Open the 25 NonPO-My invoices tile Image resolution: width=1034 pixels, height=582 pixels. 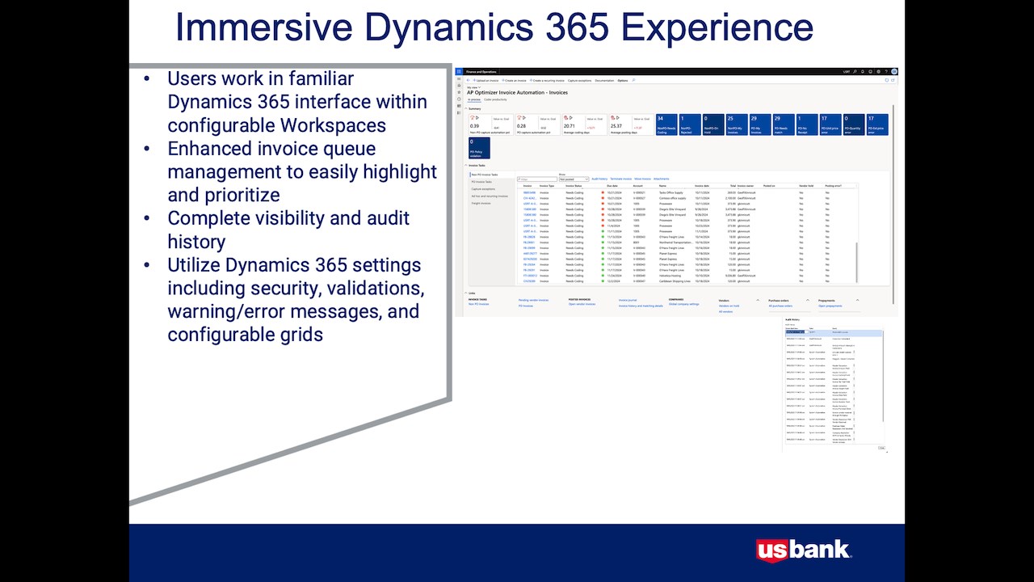coord(737,124)
